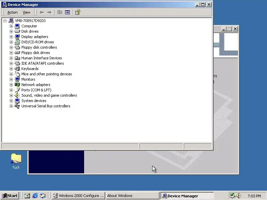Click the Display adapters icon
This screenshot has height=200, width=267.
click(x=17, y=37)
